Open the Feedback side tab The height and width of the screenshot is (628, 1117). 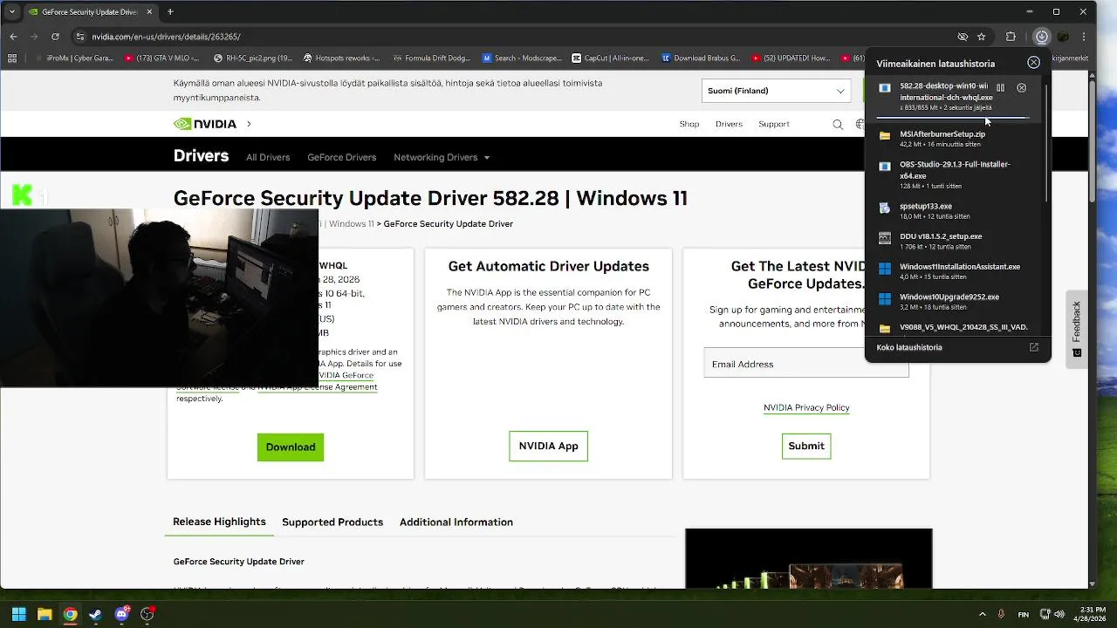point(1077,329)
